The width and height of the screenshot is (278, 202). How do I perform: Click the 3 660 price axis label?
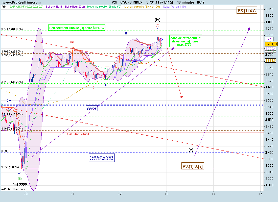point(269,68)
